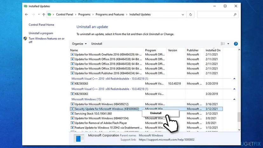
Task: Open Uninstall a program link
Action: pos(41,33)
